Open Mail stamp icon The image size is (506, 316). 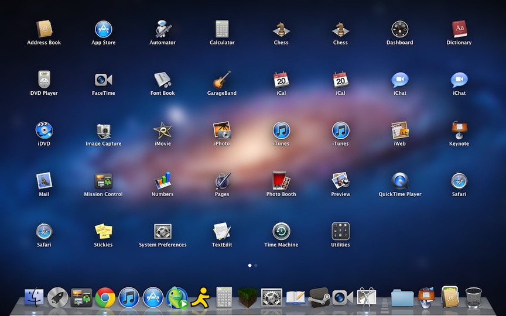tap(44, 181)
